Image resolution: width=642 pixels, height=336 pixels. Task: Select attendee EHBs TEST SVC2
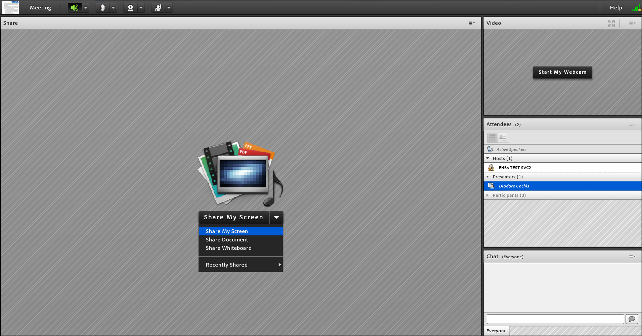click(563, 167)
